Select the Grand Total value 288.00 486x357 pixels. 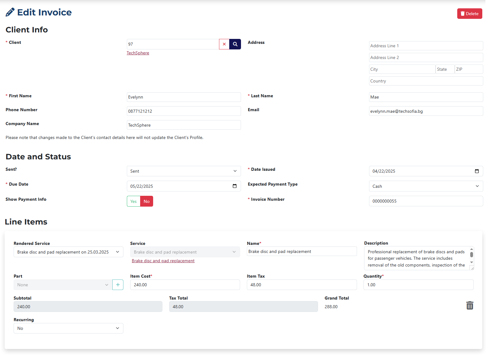point(331,307)
